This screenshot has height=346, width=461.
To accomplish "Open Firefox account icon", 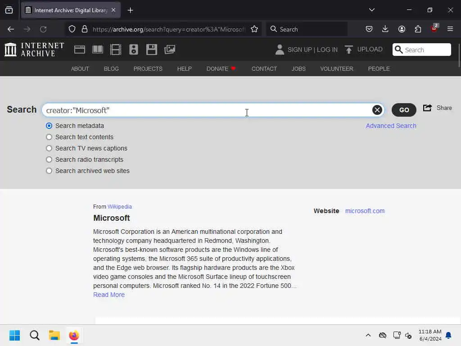I will [402, 29].
